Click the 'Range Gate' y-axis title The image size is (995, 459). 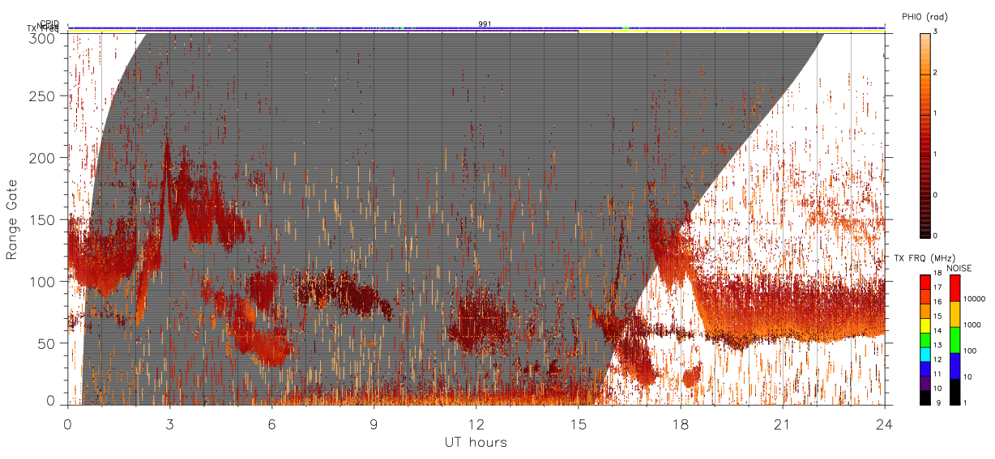(x=12, y=220)
